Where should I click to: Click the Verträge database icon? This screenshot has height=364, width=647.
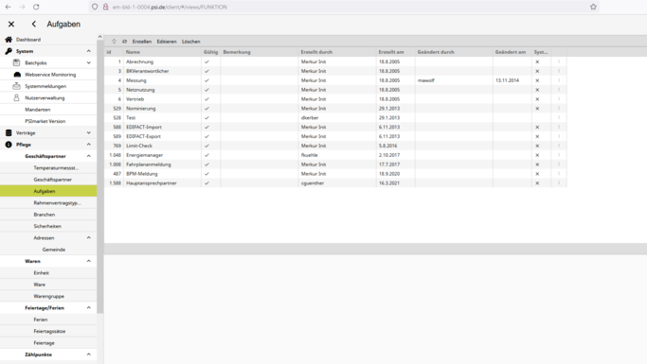(9, 132)
